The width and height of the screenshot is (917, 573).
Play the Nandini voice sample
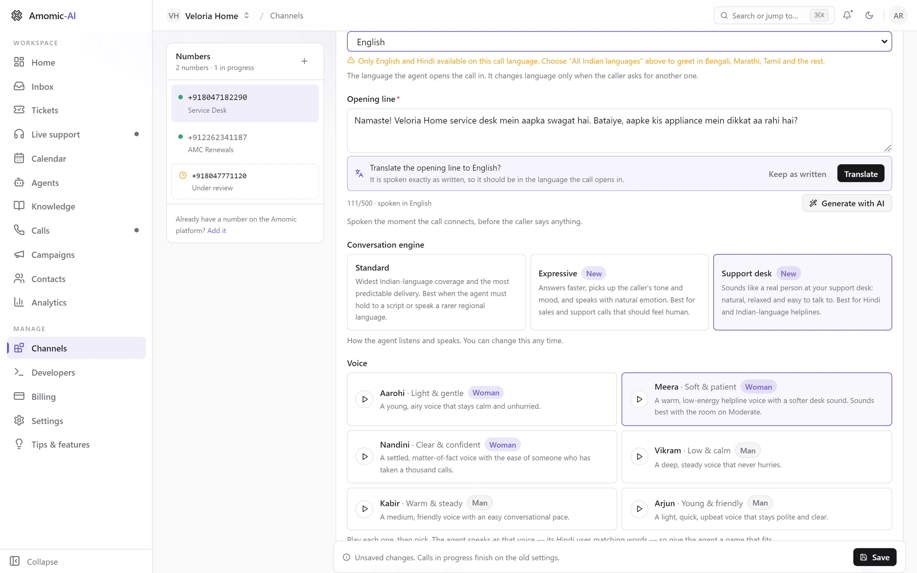click(364, 457)
